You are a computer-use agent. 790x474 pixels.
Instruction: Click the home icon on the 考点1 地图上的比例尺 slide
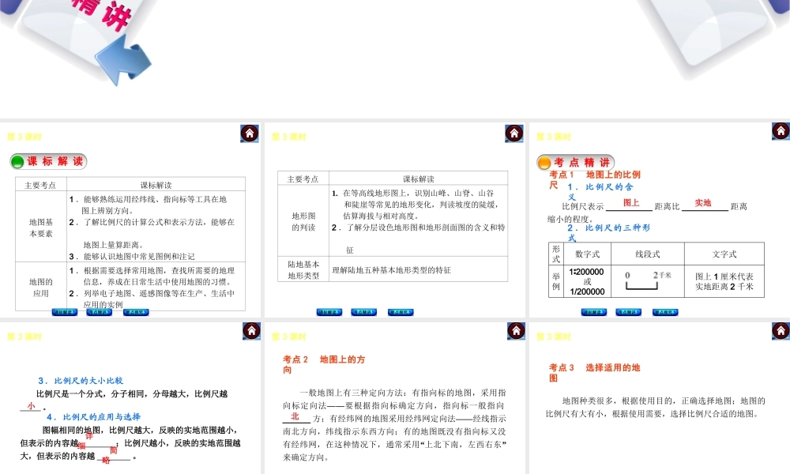point(781,131)
